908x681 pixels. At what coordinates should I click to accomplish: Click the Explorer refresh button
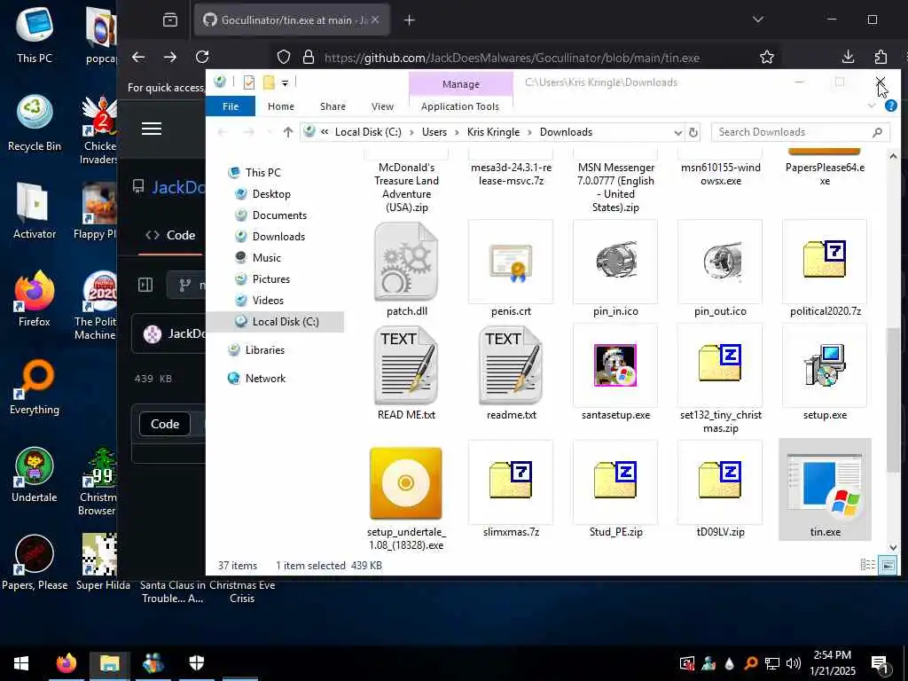click(693, 133)
